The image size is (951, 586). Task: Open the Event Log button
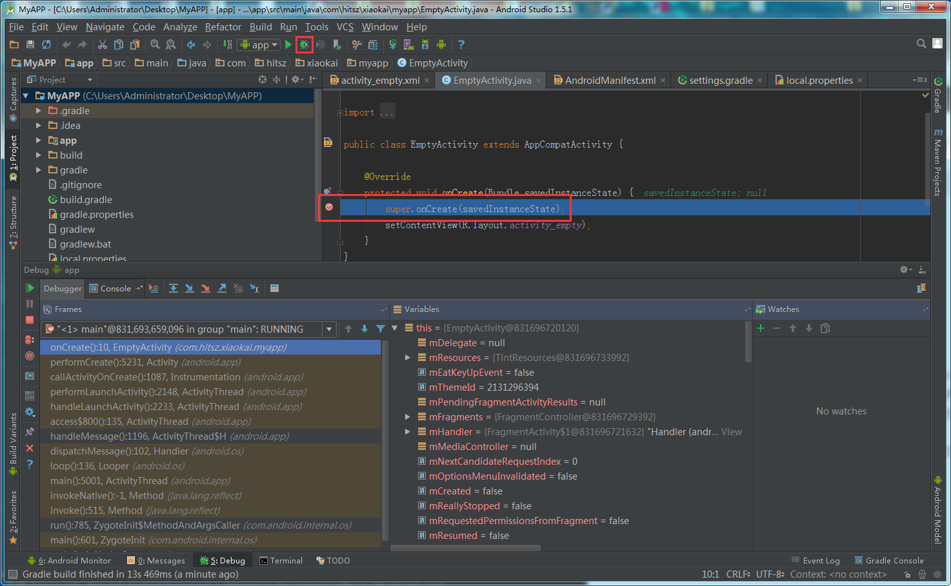816,560
